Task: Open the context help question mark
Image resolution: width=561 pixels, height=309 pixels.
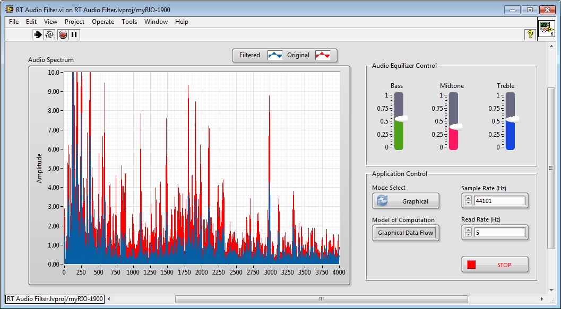Action: pos(530,34)
